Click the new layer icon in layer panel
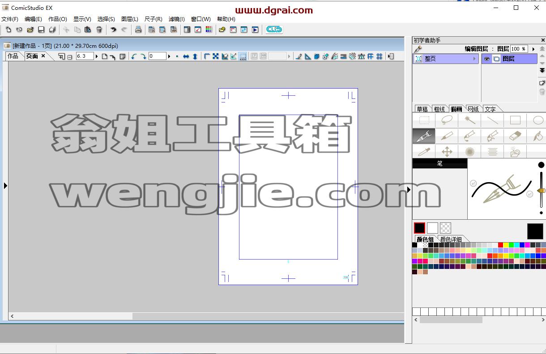 (542, 83)
